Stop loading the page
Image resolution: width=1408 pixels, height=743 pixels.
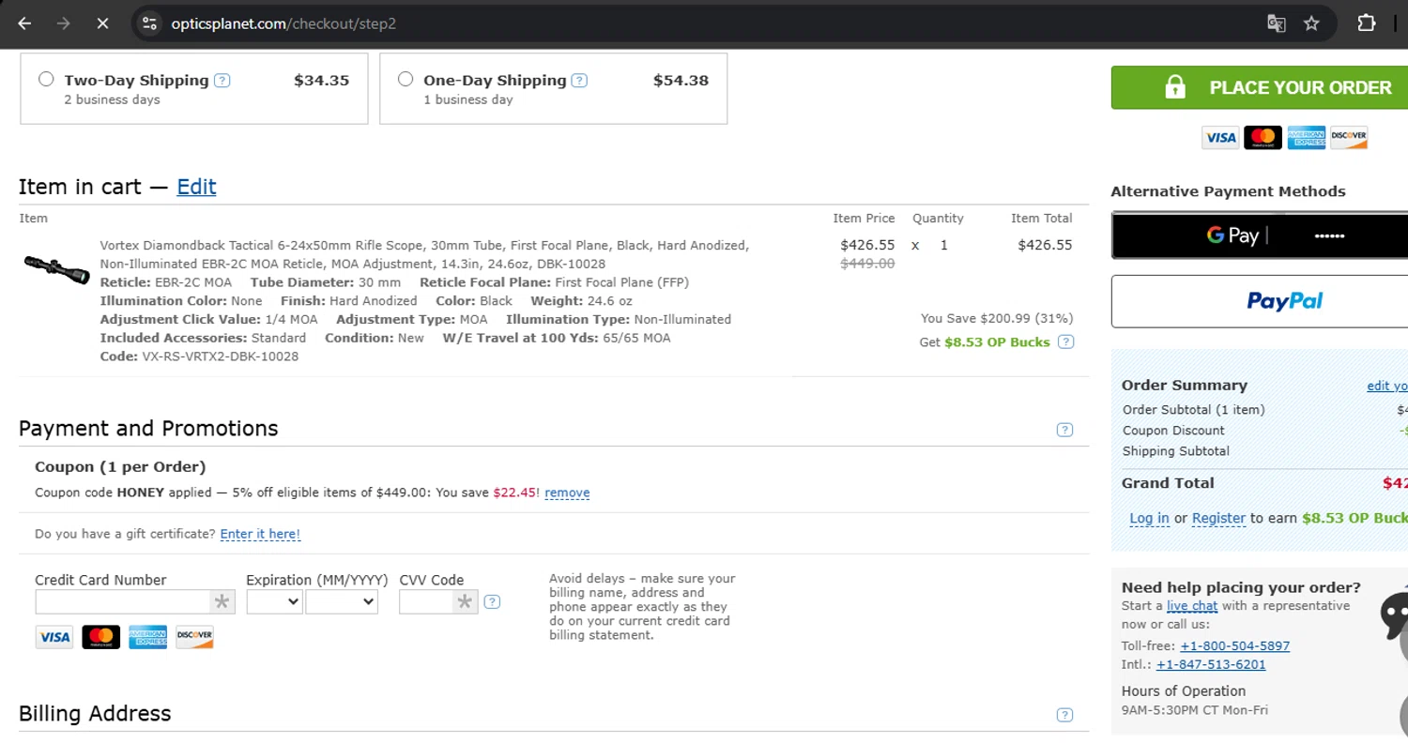(x=102, y=23)
